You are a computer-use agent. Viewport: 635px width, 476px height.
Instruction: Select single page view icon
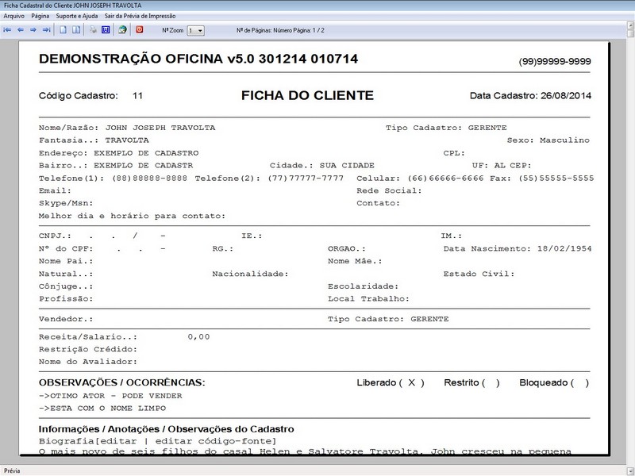coord(63,30)
